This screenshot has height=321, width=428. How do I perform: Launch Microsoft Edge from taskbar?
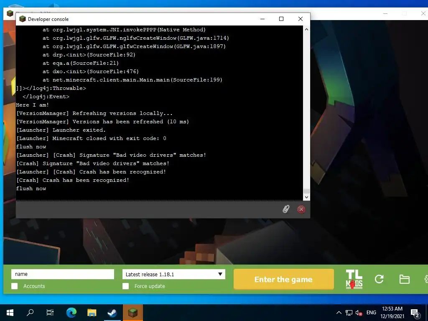[71, 313]
